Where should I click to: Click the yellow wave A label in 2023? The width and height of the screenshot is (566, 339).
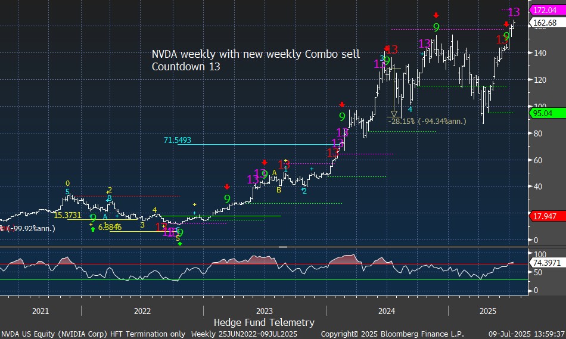click(x=274, y=173)
